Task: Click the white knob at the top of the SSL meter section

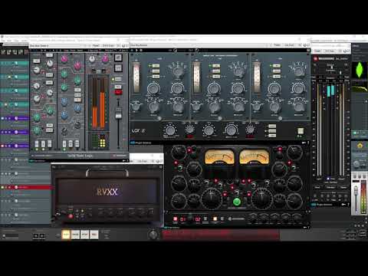Action: pyautogui.click(x=92, y=59)
